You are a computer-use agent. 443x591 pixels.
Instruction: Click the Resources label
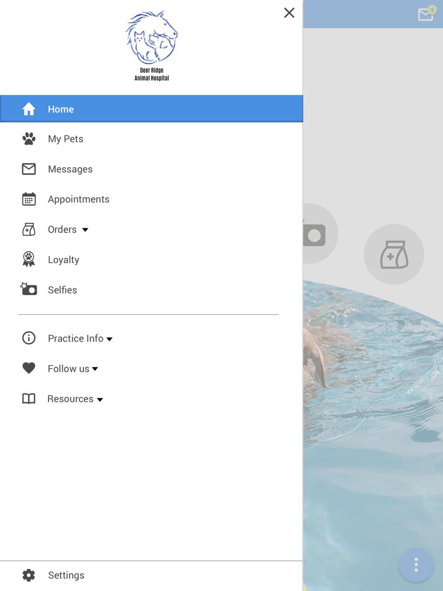coord(70,399)
